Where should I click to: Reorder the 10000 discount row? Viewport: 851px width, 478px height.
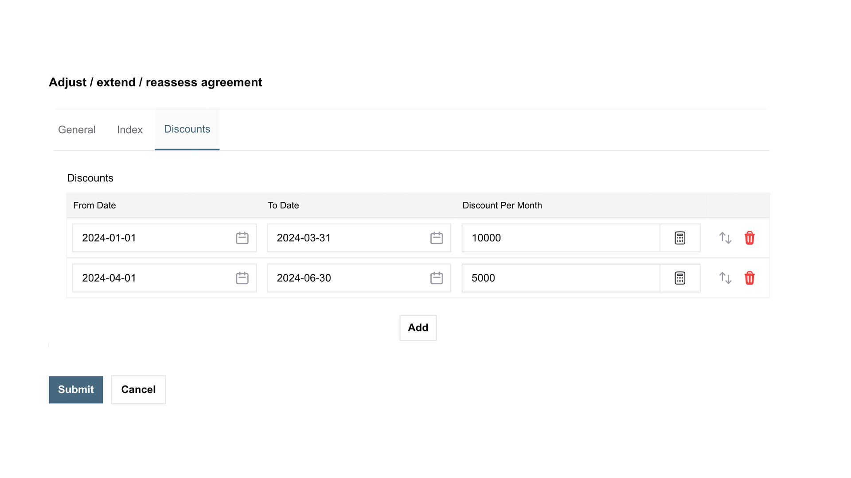pos(725,238)
